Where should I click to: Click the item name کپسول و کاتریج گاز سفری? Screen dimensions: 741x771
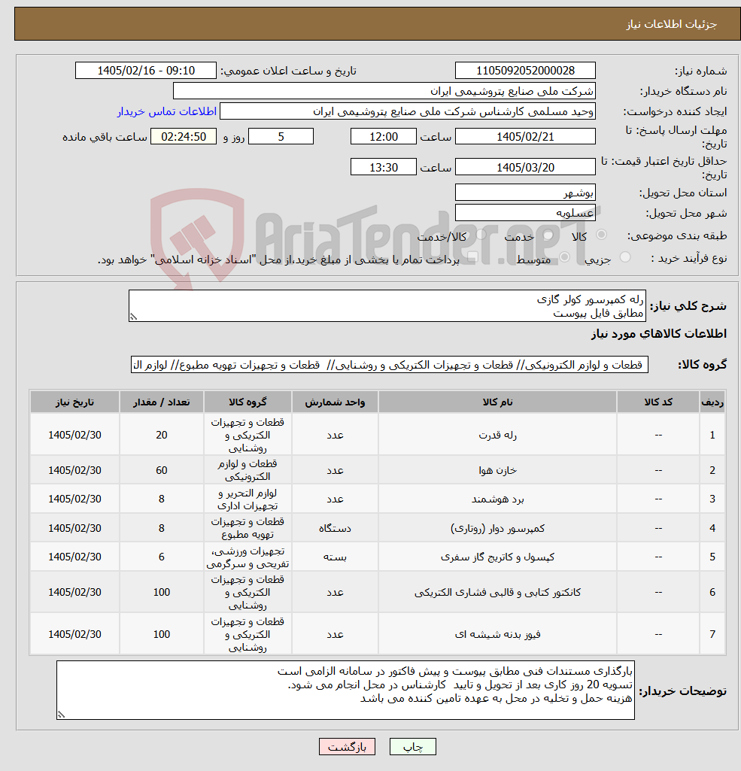click(x=497, y=557)
